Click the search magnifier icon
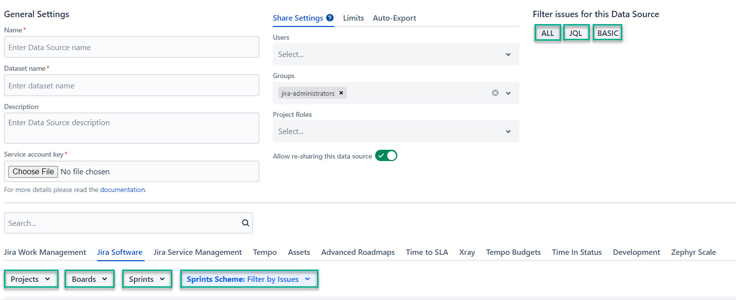Image resolution: width=736 pixels, height=300 pixels. point(245,223)
